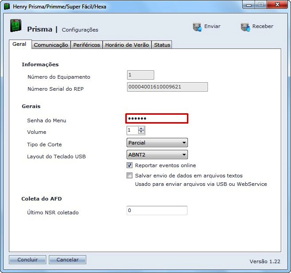
Task: Expand the Layout do Teclado USB dropdown
Action: pyautogui.click(x=157, y=155)
